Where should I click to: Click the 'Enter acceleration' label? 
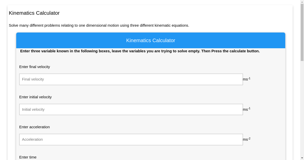[34, 127]
